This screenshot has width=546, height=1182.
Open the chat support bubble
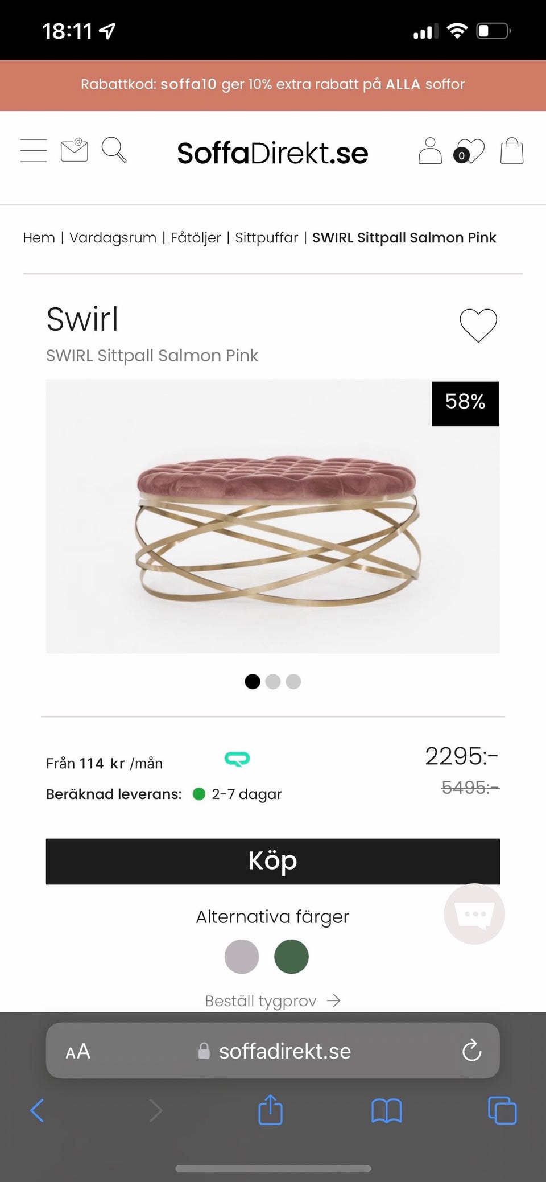(474, 914)
